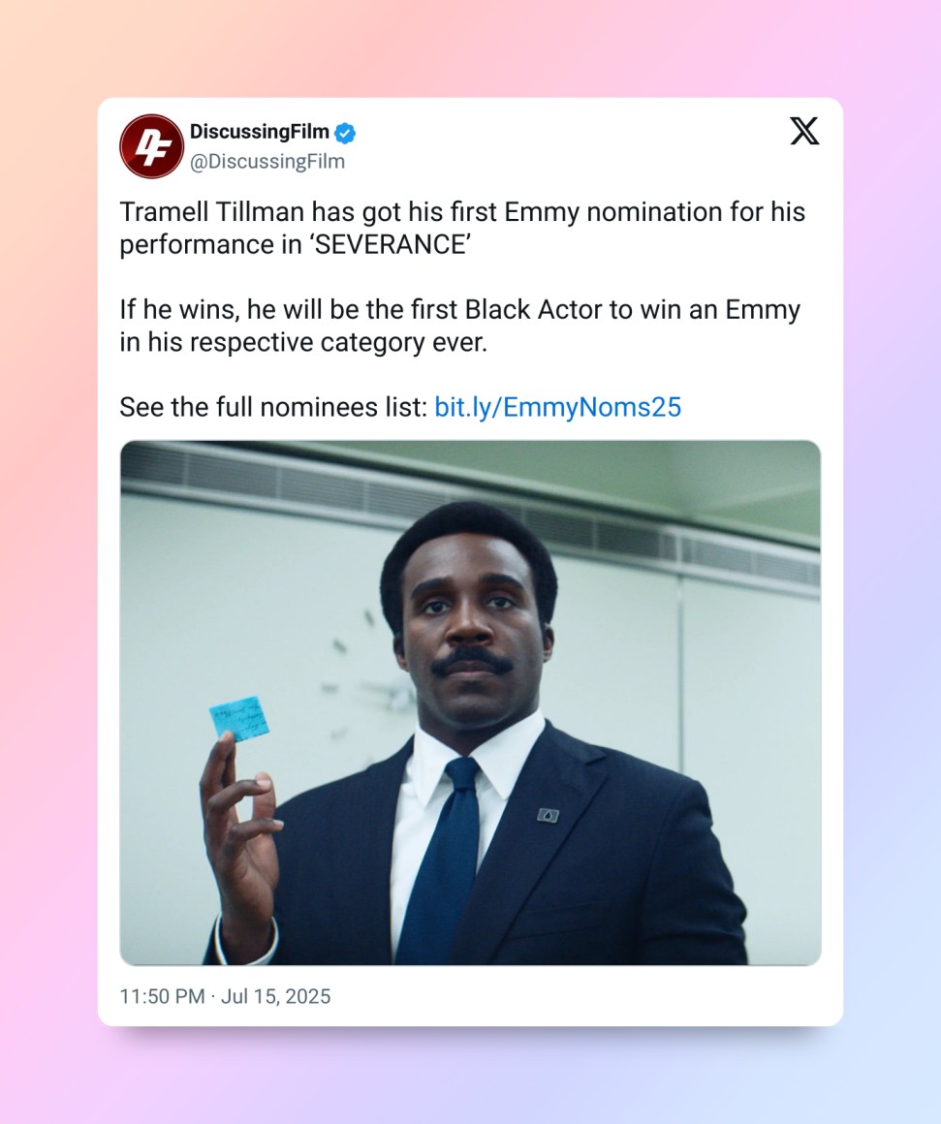Click the blue verified badge
This screenshot has width=941, height=1124.
click(345, 133)
